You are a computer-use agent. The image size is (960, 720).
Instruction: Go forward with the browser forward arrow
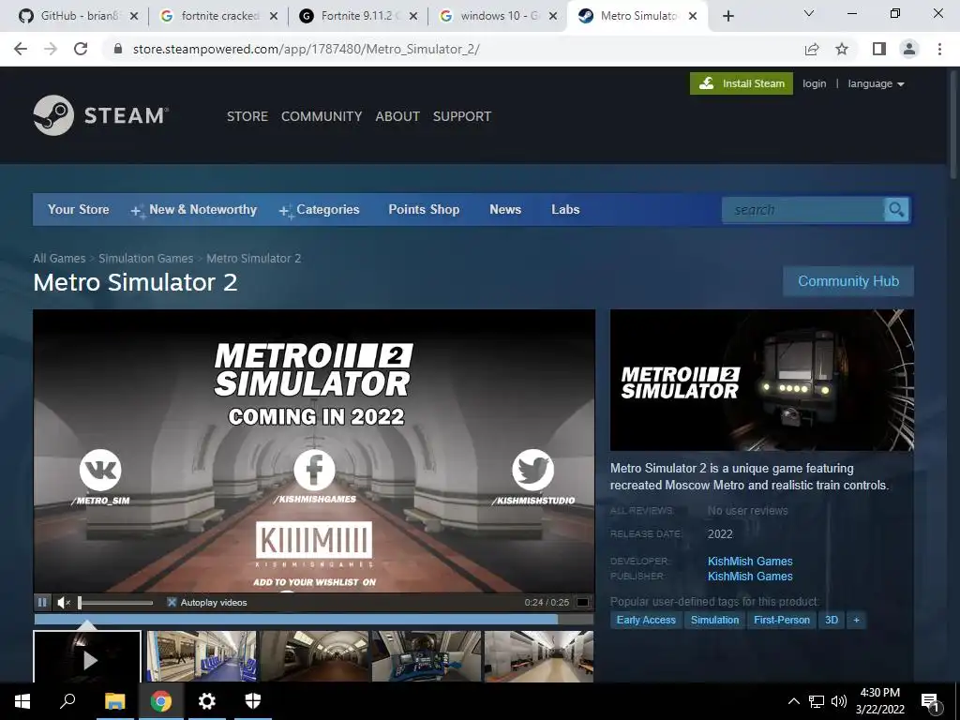[x=51, y=49]
